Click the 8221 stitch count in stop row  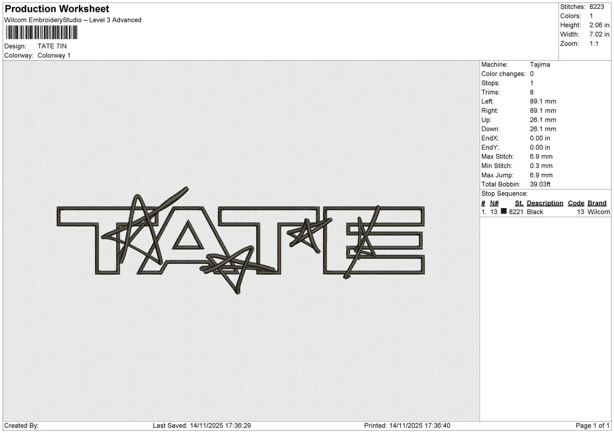click(516, 212)
